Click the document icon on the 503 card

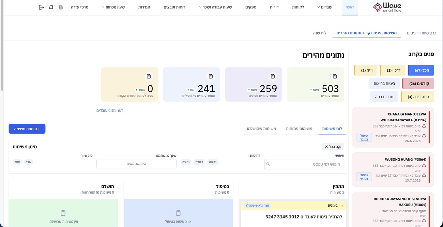335,76
